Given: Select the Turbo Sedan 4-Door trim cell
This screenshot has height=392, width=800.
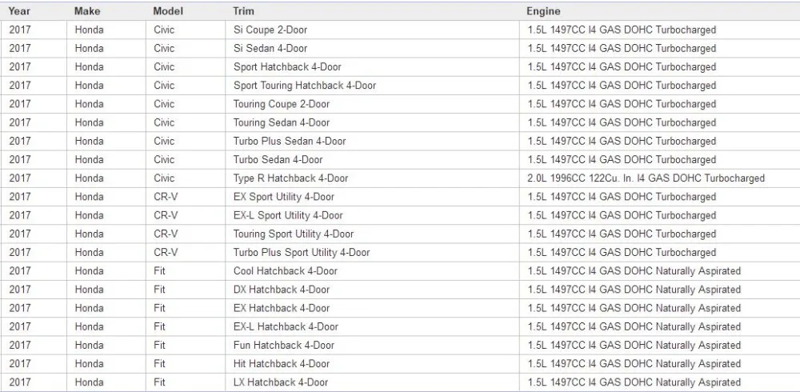Looking at the screenshot, I should click(373, 160).
